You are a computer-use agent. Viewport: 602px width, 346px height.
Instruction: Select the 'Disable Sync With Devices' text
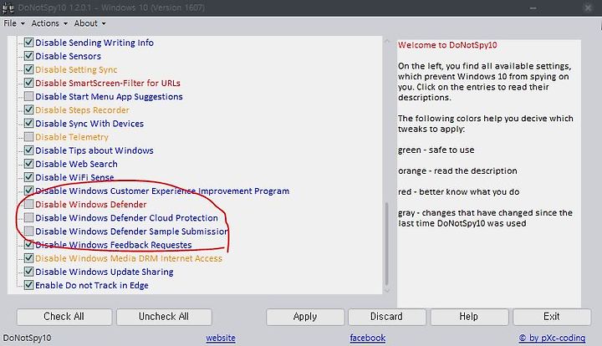89,123
